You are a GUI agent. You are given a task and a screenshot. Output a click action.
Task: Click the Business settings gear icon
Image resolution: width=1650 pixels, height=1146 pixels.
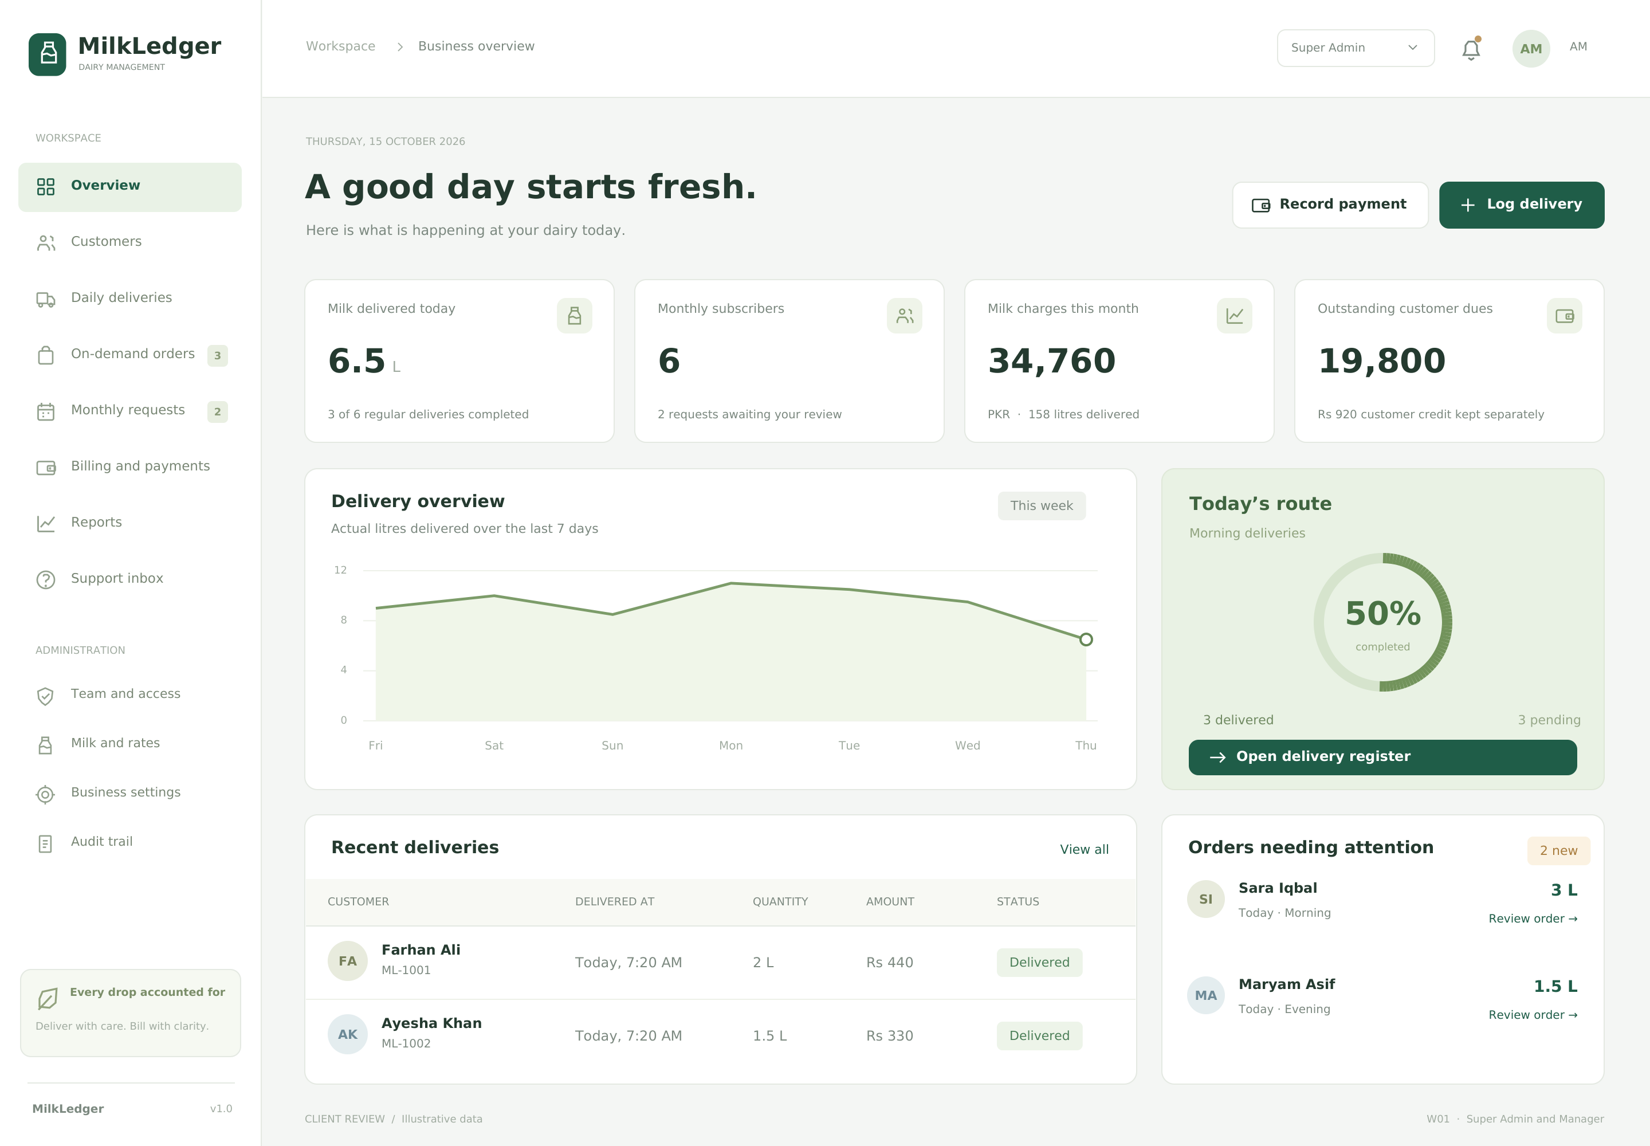coord(45,794)
